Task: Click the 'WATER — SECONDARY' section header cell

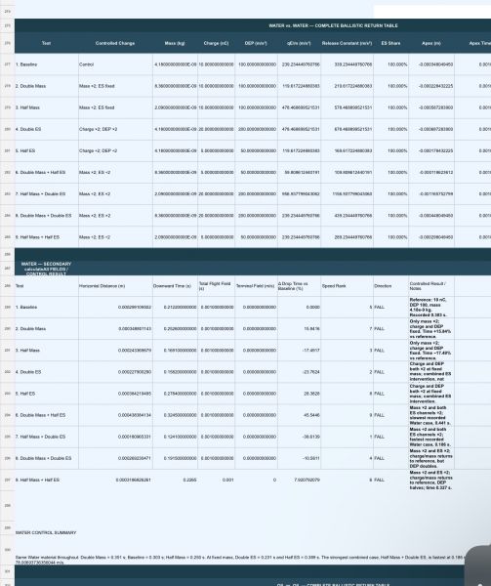Action: (x=46, y=269)
